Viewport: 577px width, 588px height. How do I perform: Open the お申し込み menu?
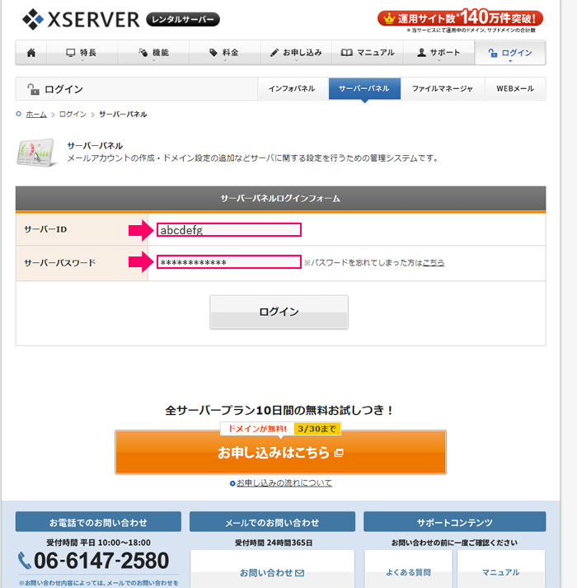coord(296,53)
